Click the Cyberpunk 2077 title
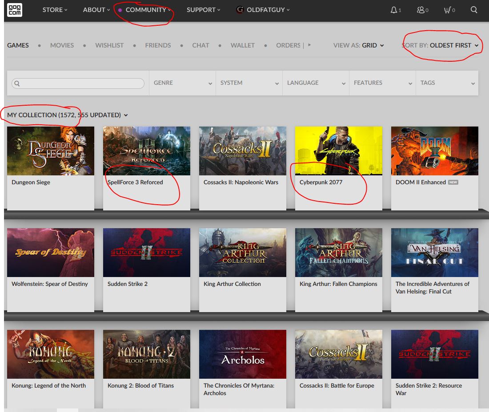 coord(321,182)
